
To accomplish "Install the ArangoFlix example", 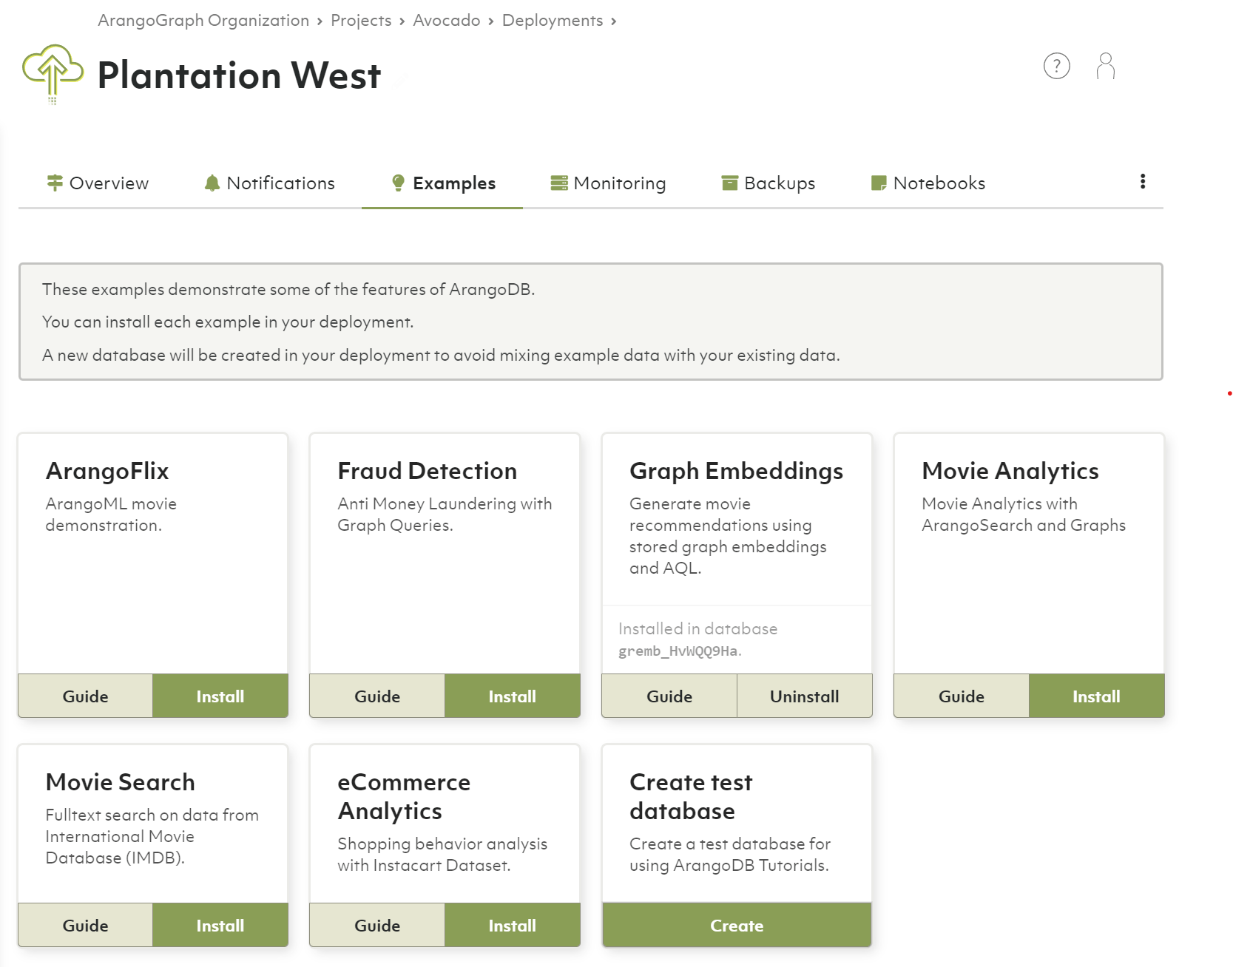I will point(220,696).
